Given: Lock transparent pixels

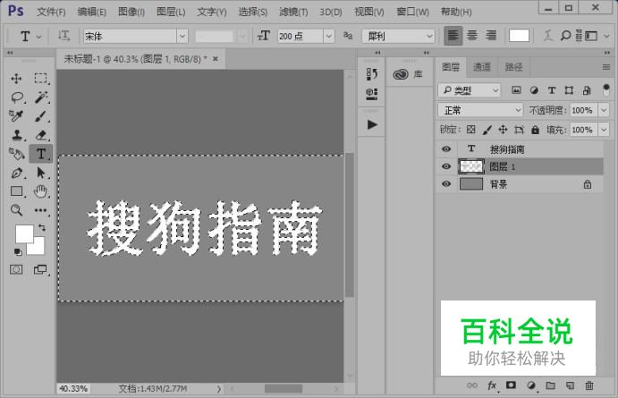Looking at the screenshot, I should [470, 130].
